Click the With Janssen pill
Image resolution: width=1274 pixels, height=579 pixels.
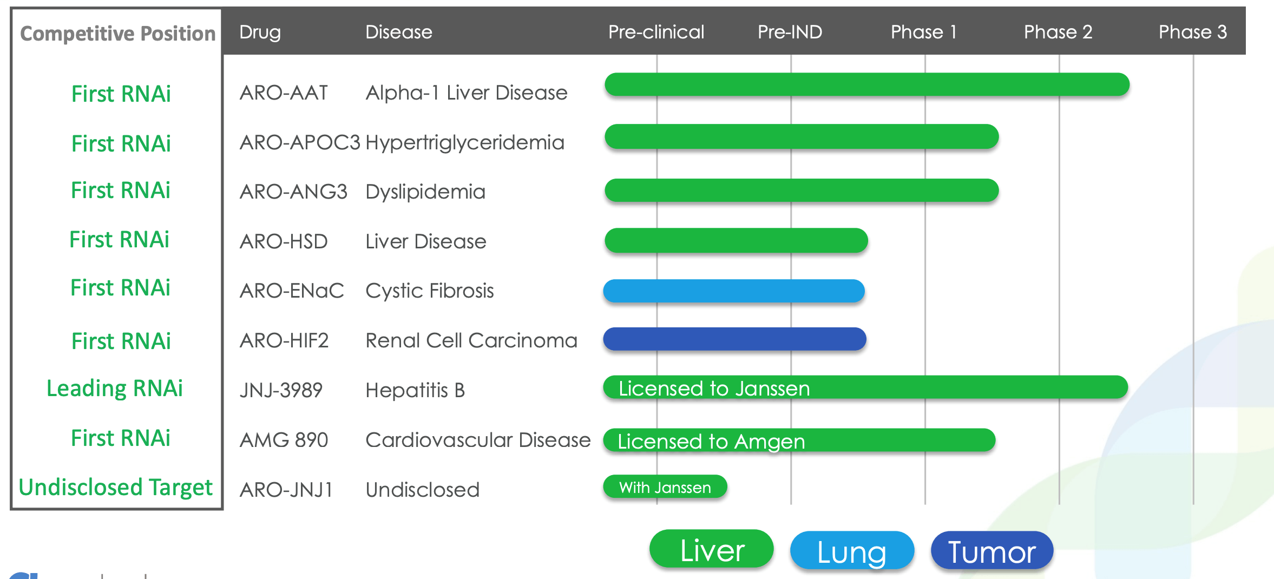(x=665, y=487)
